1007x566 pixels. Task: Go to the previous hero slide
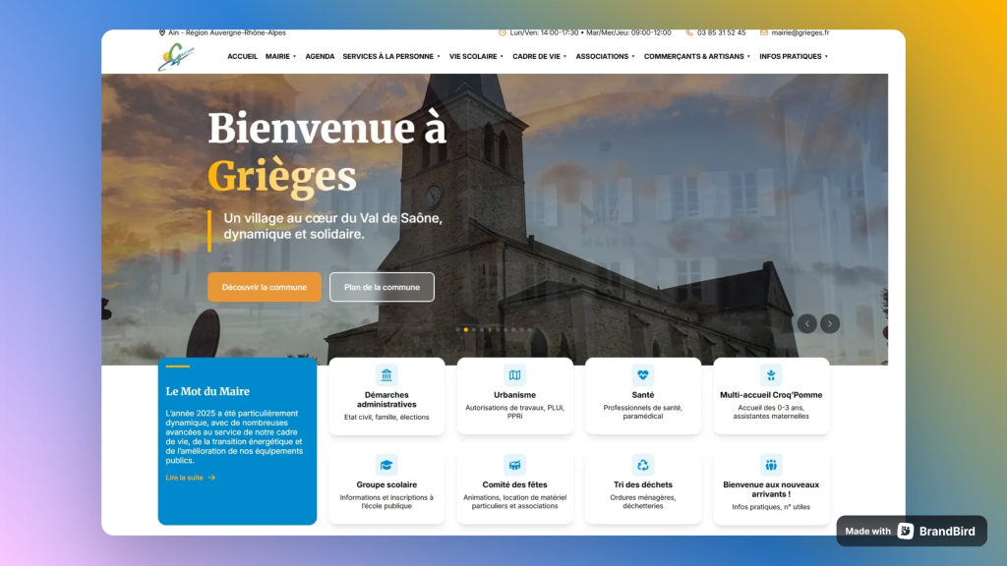point(807,323)
